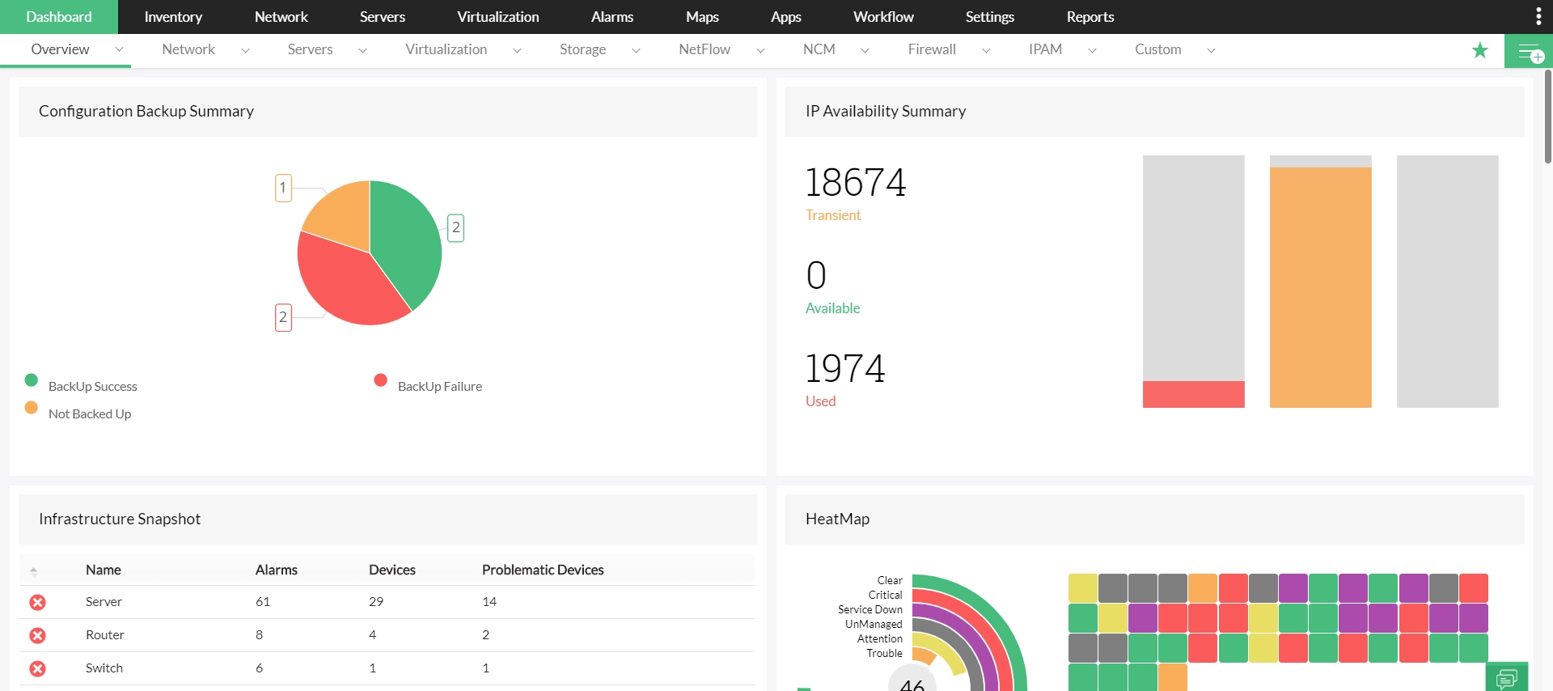Select the Storage dashboard tab
Image resolution: width=1553 pixels, height=691 pixels.
(x=583, y=49)
